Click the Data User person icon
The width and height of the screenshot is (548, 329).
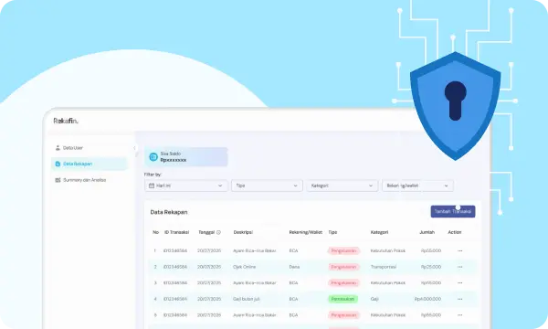58,148
